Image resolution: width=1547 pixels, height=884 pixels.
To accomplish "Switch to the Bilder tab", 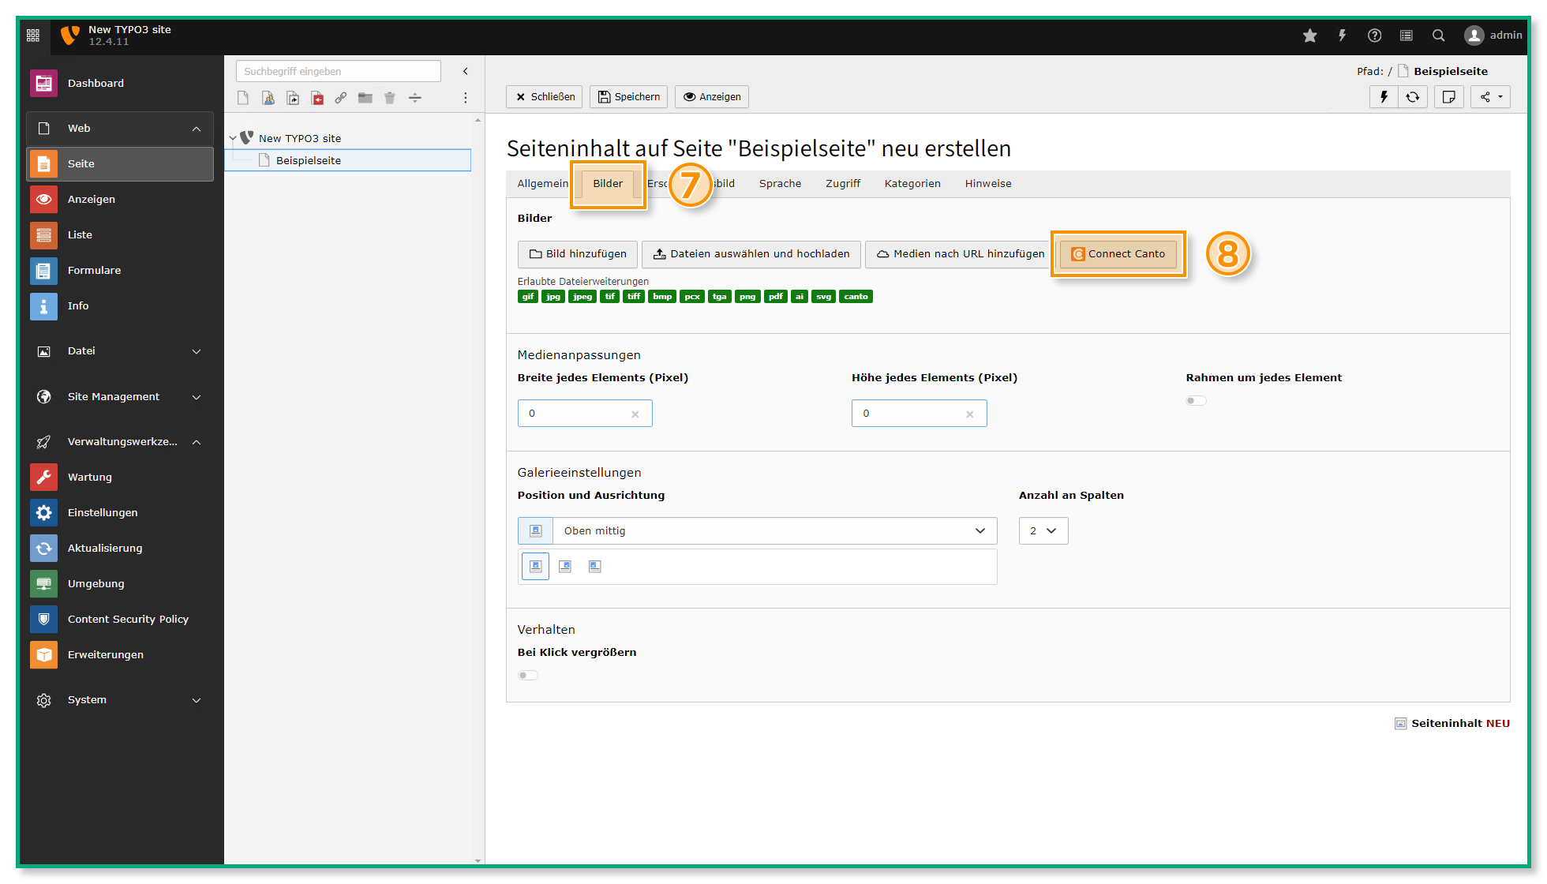I will (x=608, y=183).
